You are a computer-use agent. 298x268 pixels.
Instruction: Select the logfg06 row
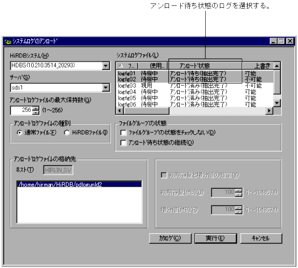[x=195, y=104]
